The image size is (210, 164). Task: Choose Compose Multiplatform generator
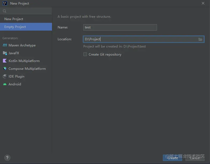(26, 69)
